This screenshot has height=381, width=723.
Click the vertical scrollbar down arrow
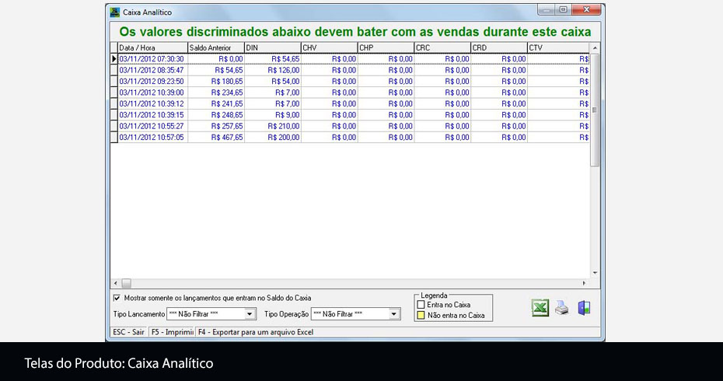pyautogui.click(x=596, y=273)
